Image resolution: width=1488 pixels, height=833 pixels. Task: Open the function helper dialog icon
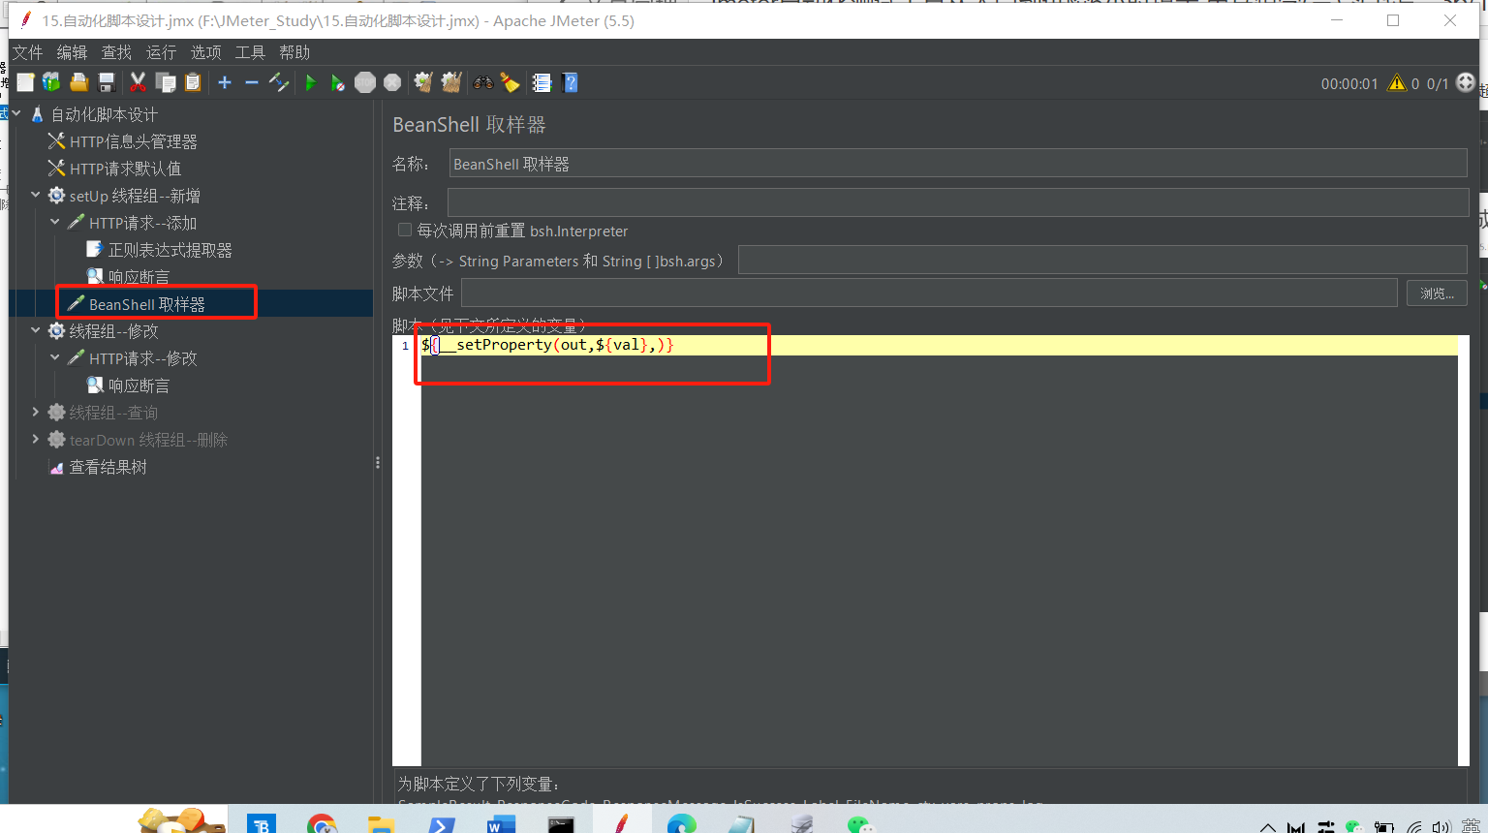click(x=542, y=83)
